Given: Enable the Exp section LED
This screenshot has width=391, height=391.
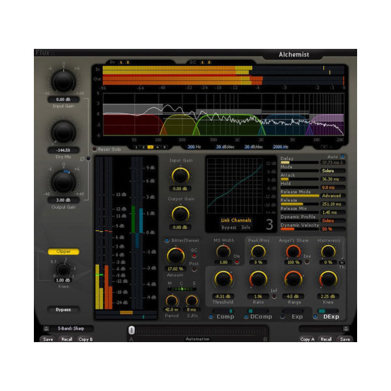Looking at the screenshot, I should [x=283, y=317].
